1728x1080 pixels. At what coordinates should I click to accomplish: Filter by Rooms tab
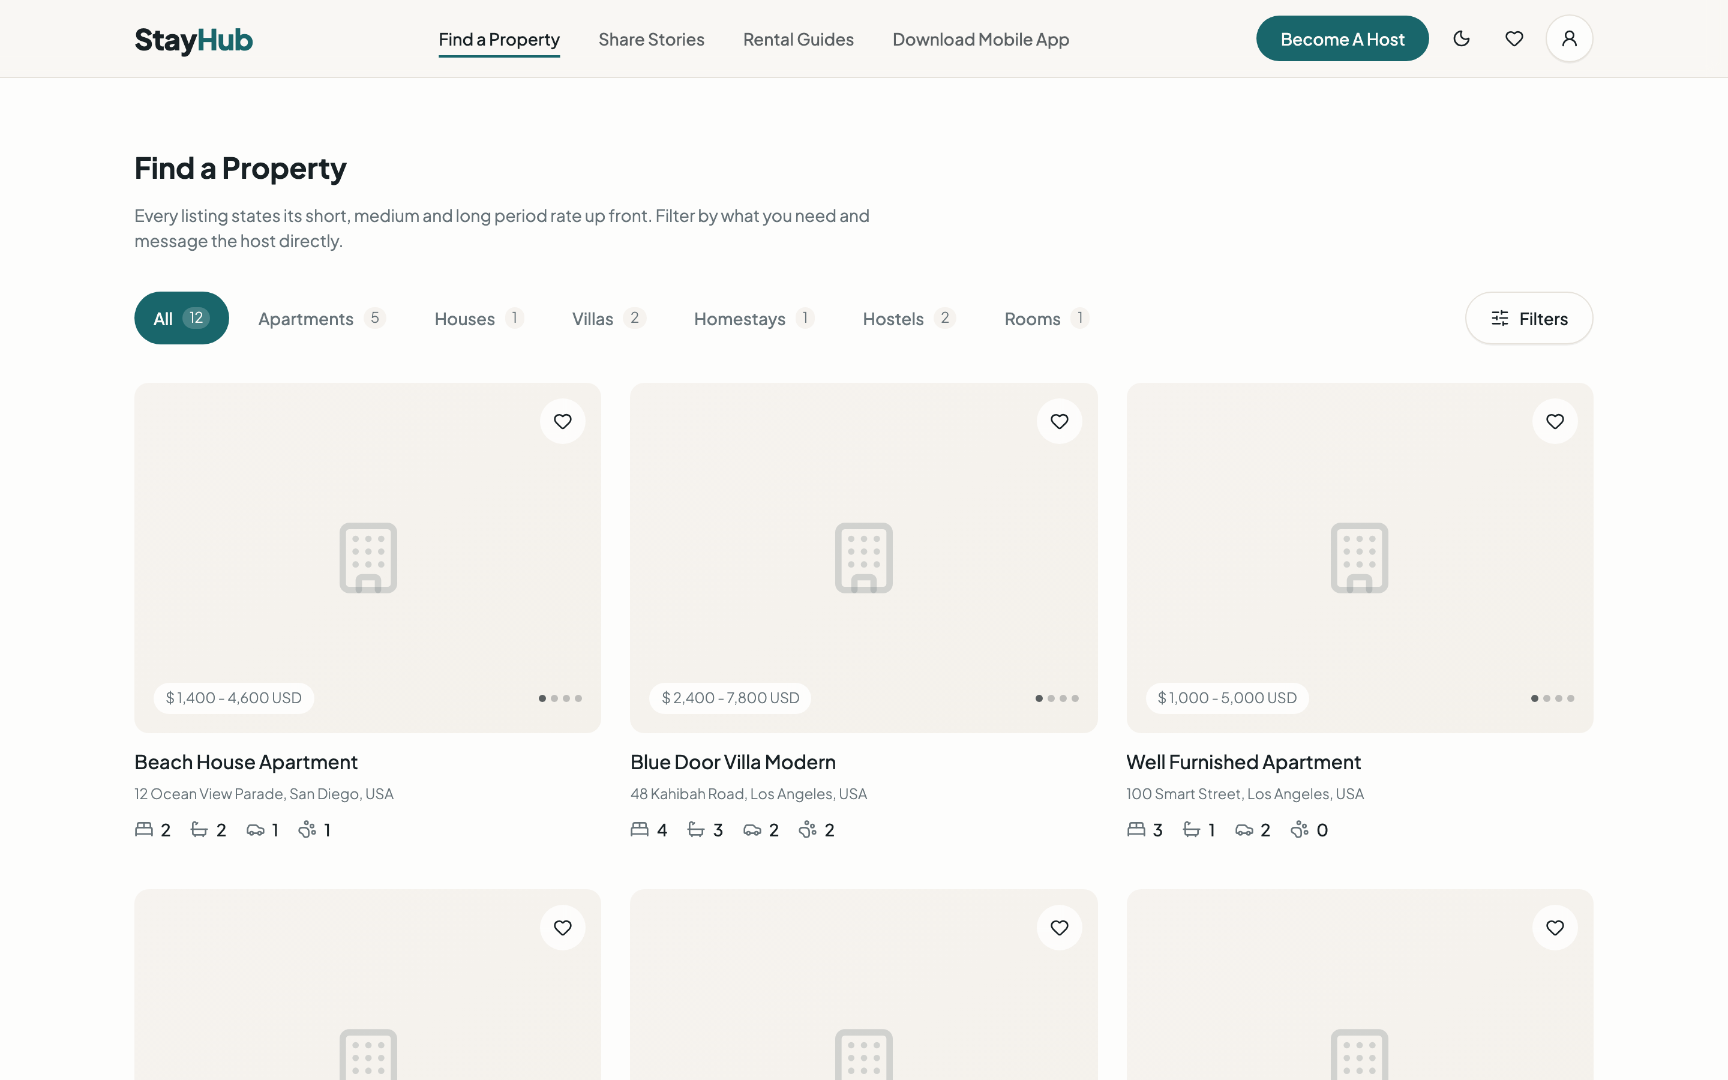[1047, 319]
